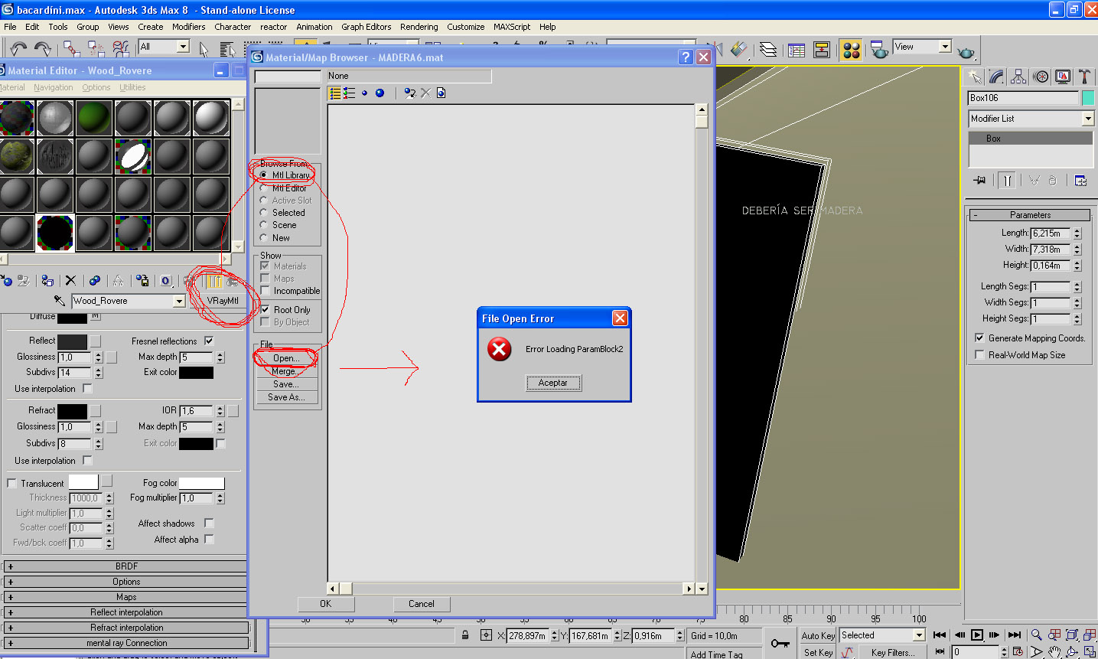
Task: Switch to the Utilities hammer tab
Action: pos(1084,77)
